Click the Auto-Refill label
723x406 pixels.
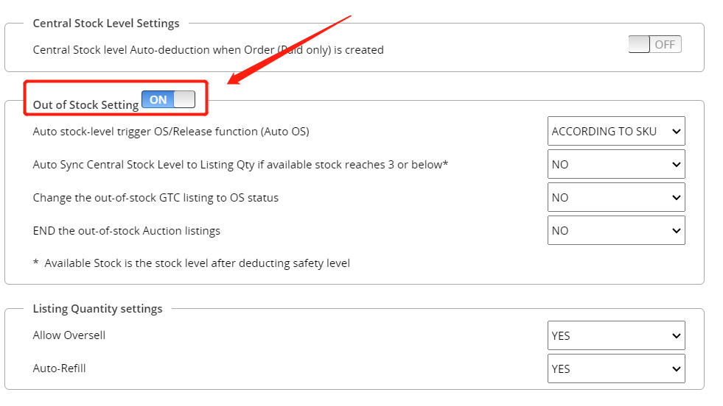60,368
